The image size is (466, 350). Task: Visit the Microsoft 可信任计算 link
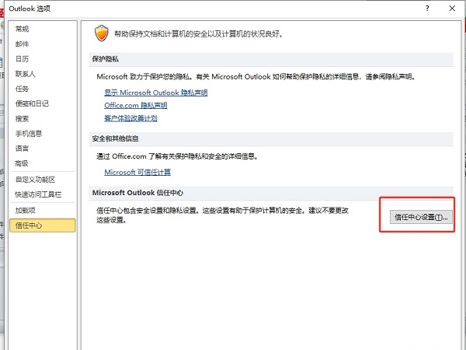click(x=137, y=172)
